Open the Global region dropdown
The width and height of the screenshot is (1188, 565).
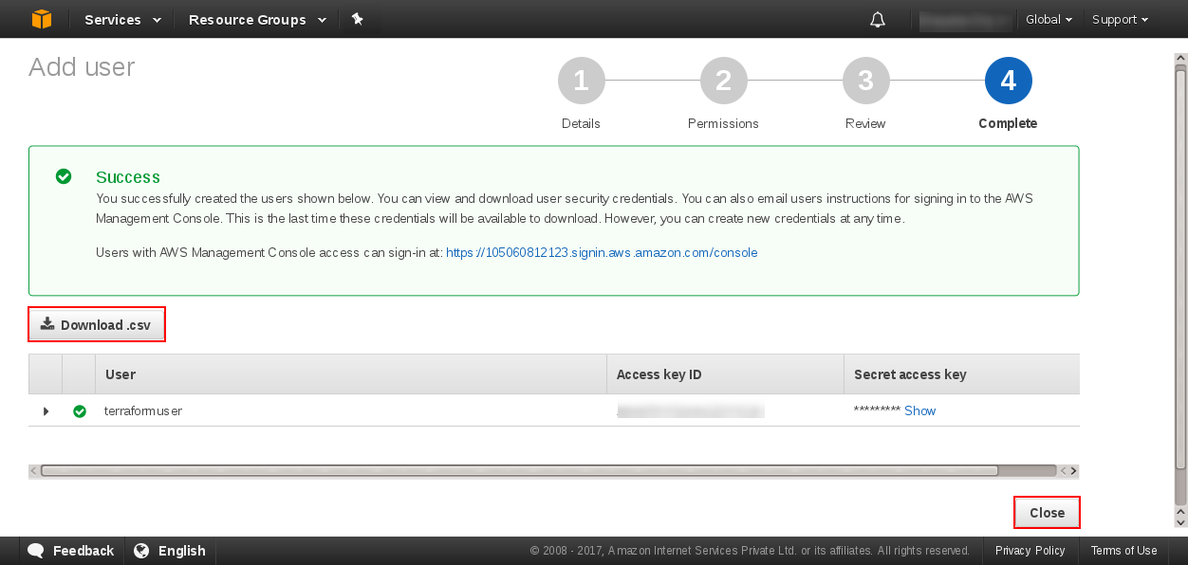click(x=1049, y=20)
